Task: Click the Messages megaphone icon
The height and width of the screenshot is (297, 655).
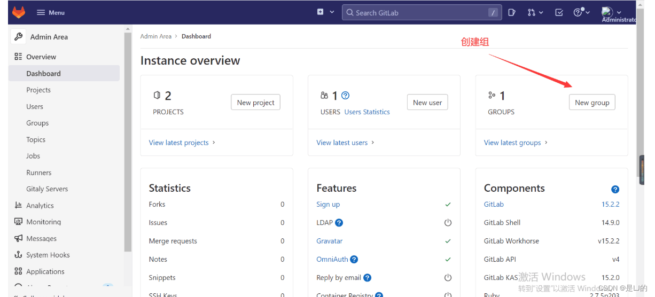Action: coord(18,238)
